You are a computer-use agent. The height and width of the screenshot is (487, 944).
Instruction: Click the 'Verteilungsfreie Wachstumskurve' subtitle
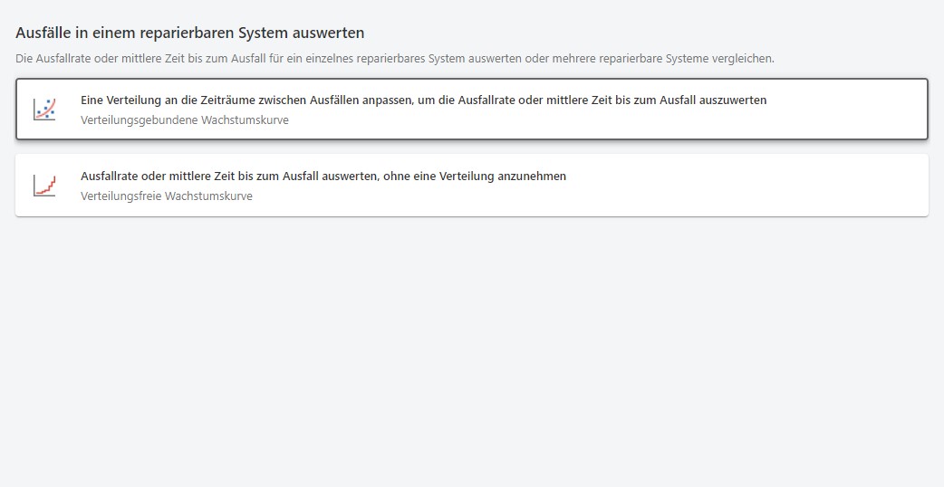166,196
